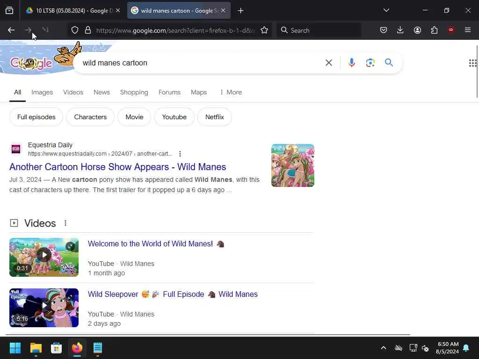Click the Firefox address bar URL

(x=175, y=30)
